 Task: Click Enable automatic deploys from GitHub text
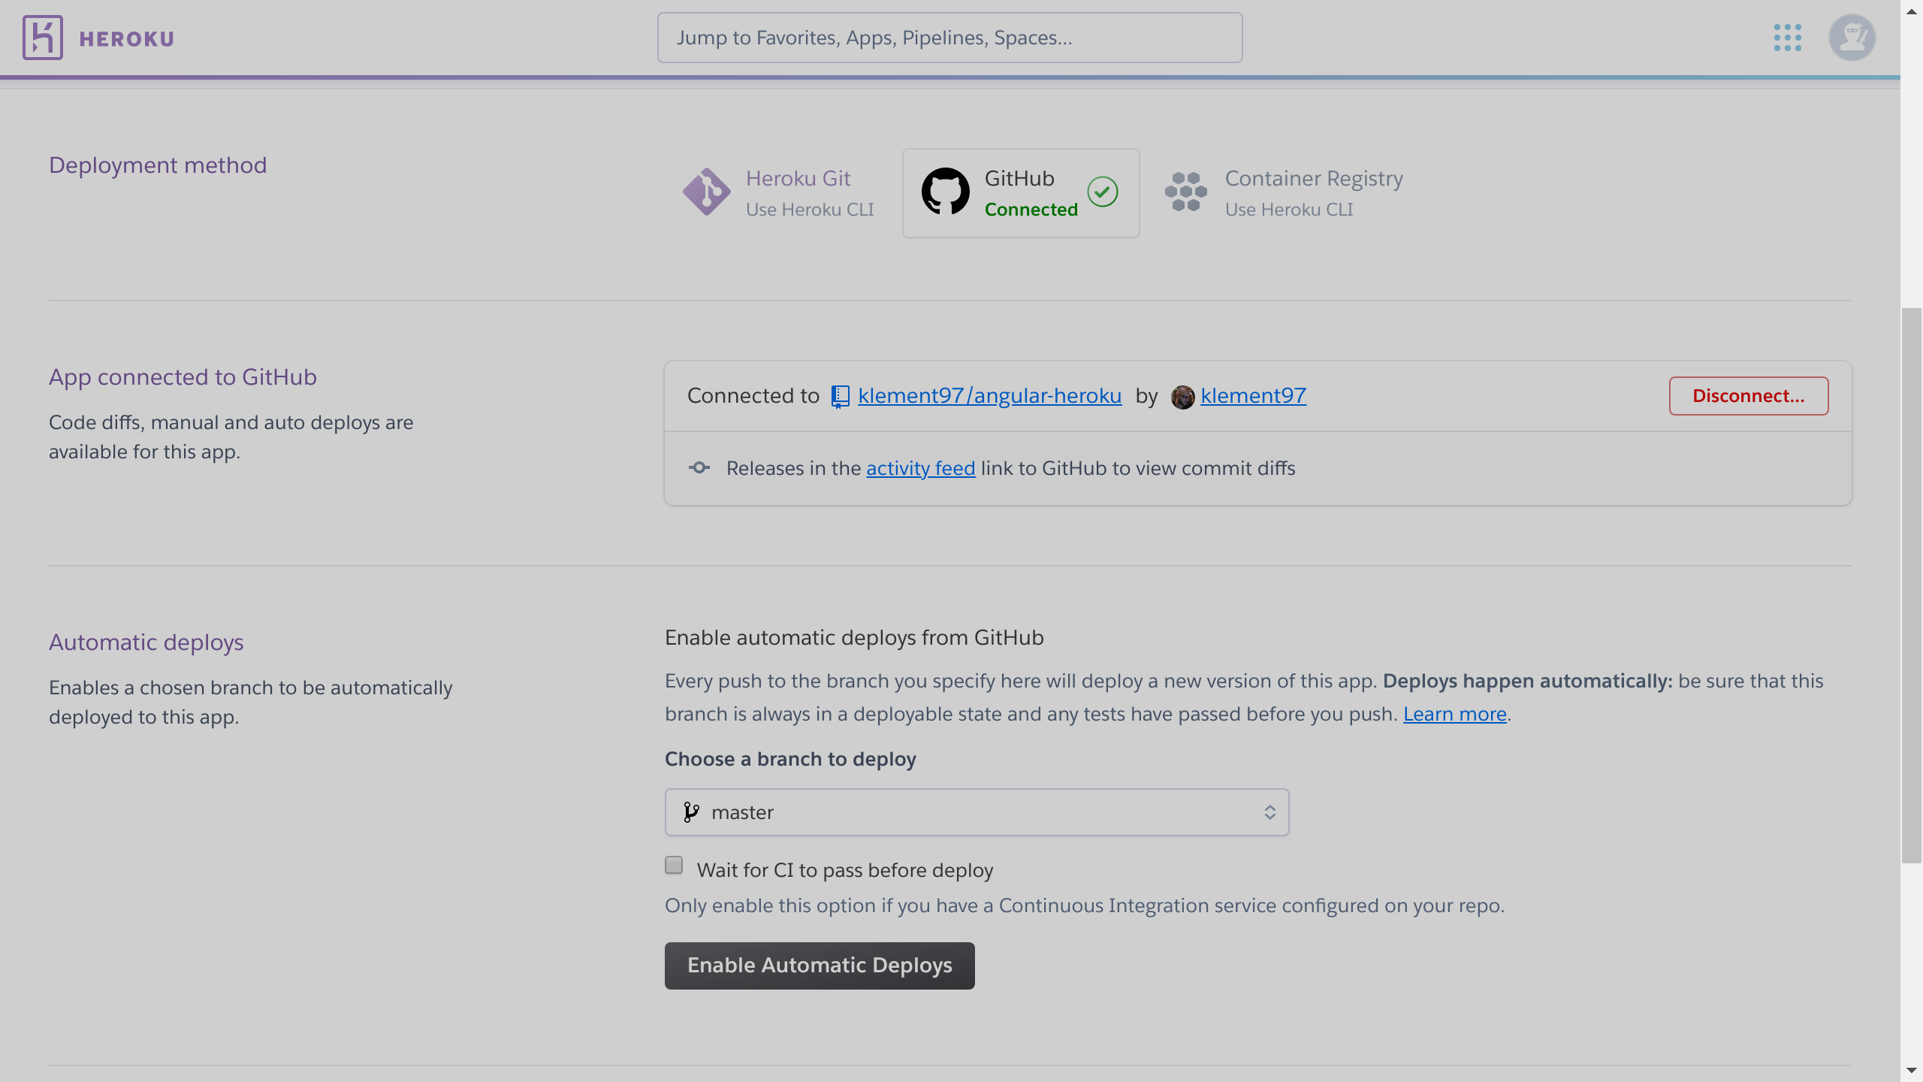click(854, 638)
